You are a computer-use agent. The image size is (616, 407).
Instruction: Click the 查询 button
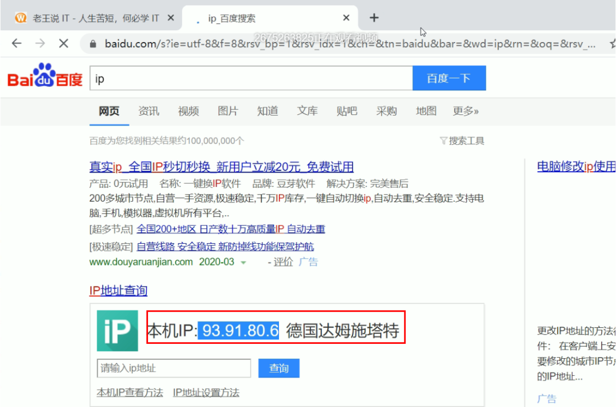pyautogui.click(x=279, y=368)
